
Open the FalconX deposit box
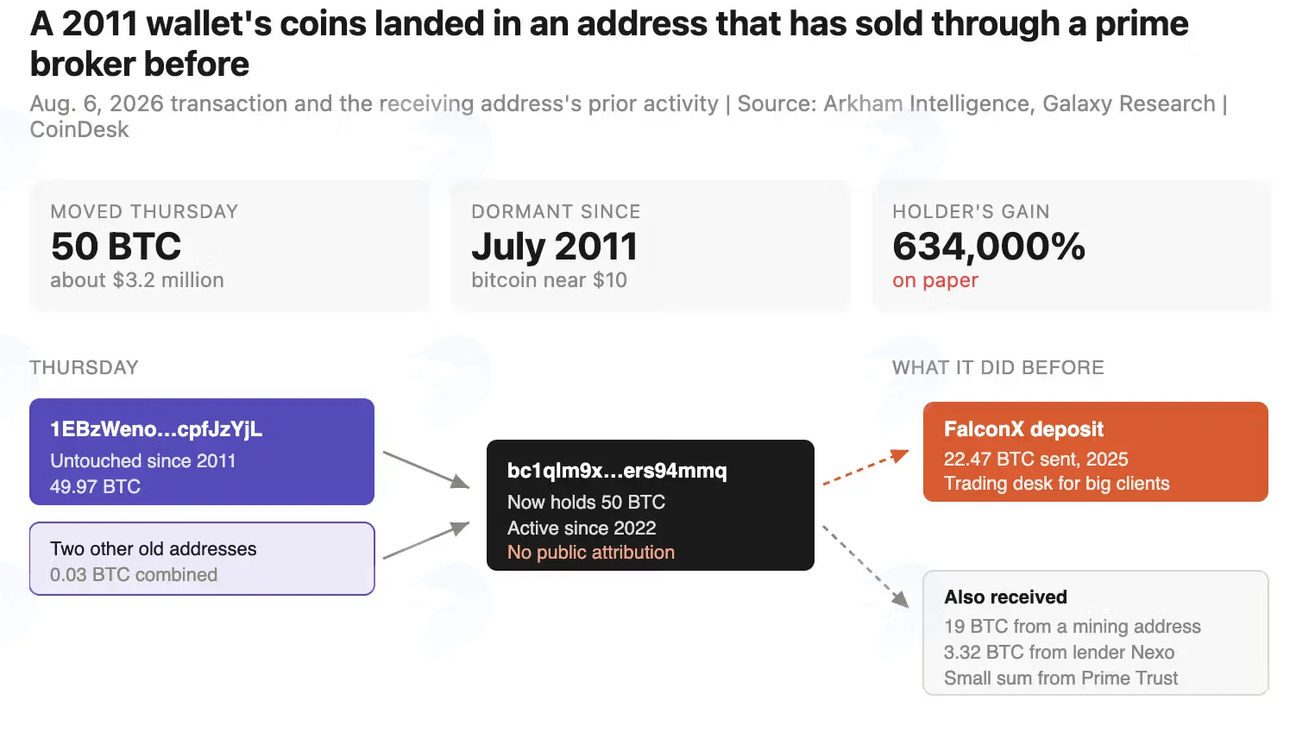tap(1096, 452)
